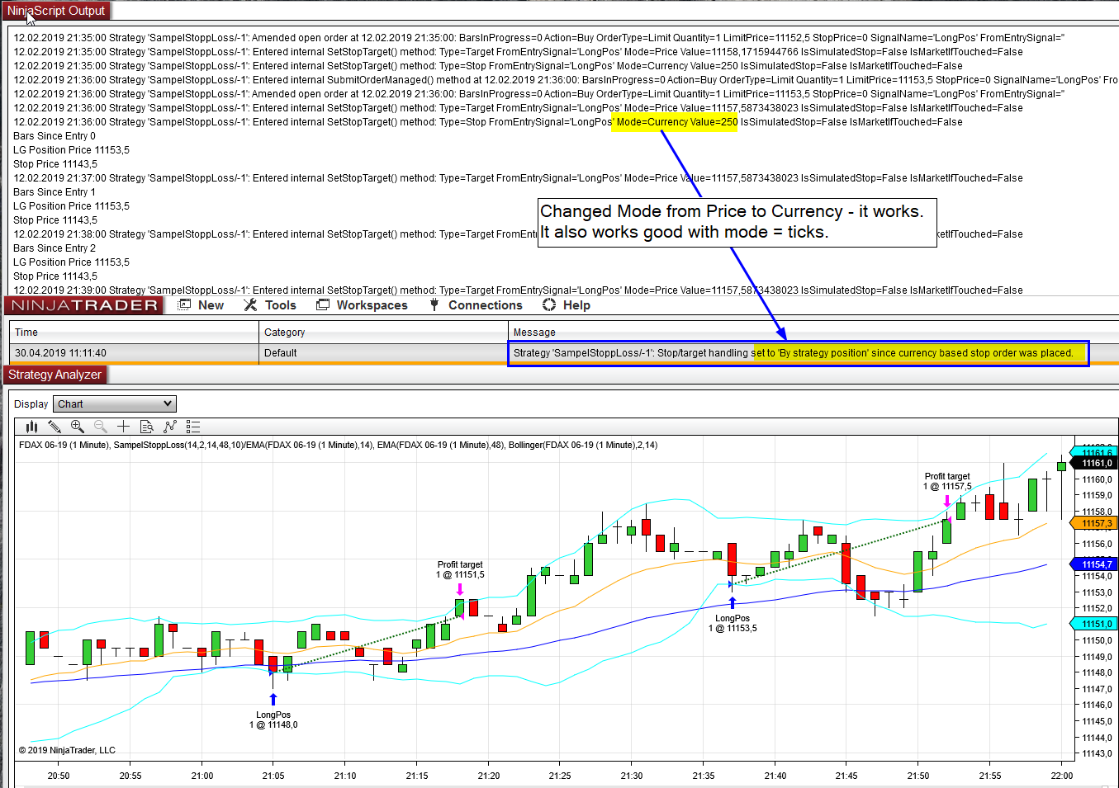Click the blue entry arrow above 11153,5
Viewport: 1119px width, 788px height.
[733, 602]
